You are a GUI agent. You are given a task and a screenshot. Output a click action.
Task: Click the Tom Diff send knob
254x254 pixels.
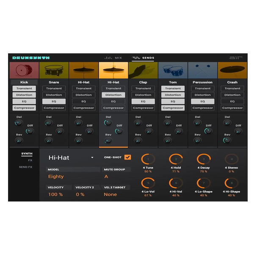179,131
